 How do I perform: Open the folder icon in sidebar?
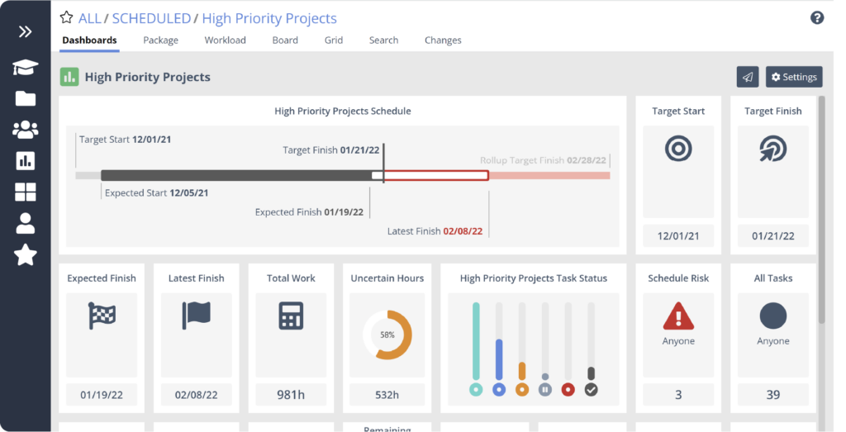point(26,98)
